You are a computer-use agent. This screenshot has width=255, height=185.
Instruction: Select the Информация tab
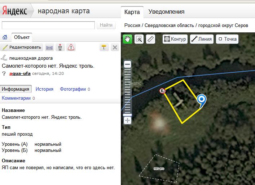click(16, 89)
